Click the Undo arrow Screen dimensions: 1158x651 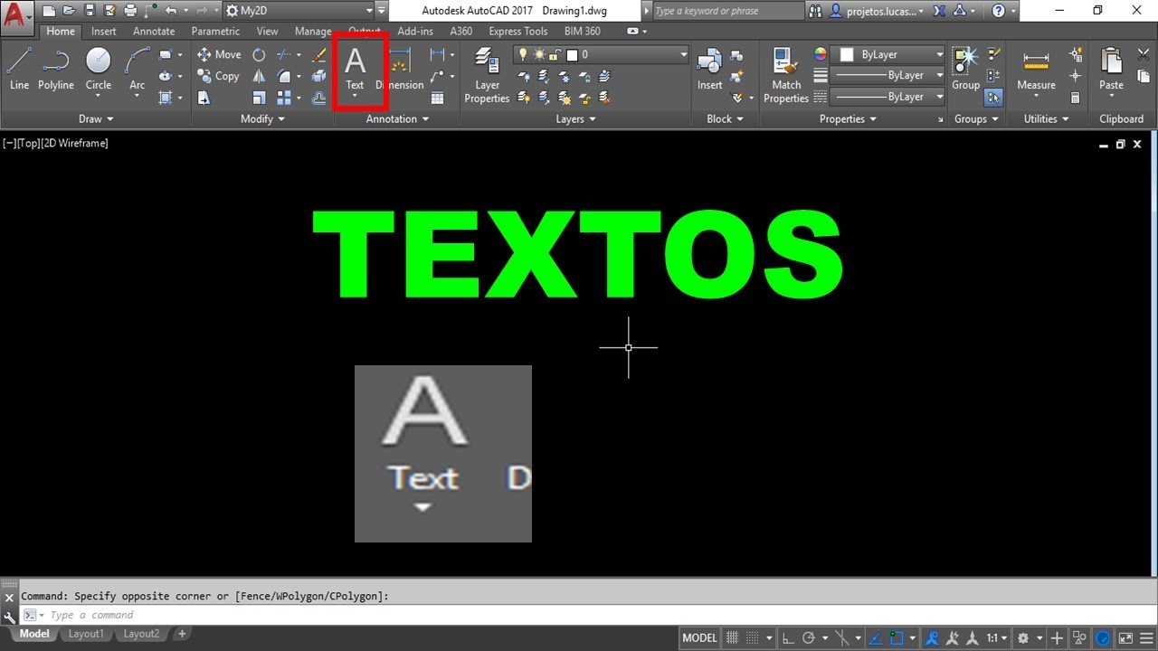(x=170, y=11)
